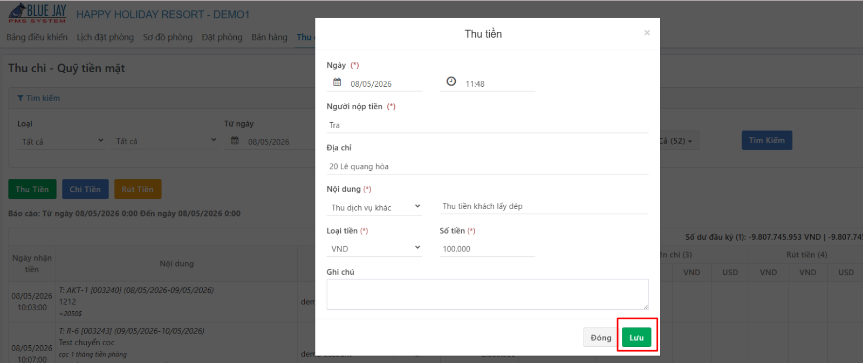Click the Blue Jay PMS logo
The height and width of the screenshot is (363, 863).
pyautogui.click(x=37, y=13)
